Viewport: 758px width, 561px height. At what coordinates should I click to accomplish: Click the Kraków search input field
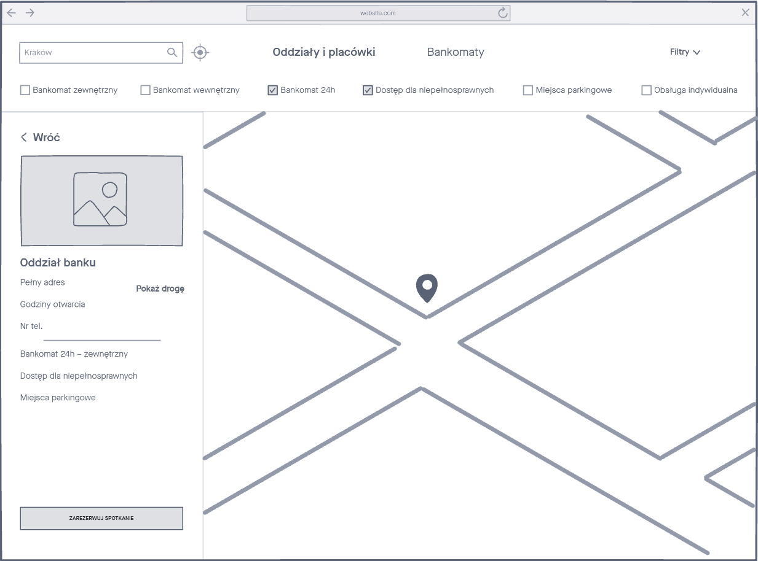coord(92,53)
